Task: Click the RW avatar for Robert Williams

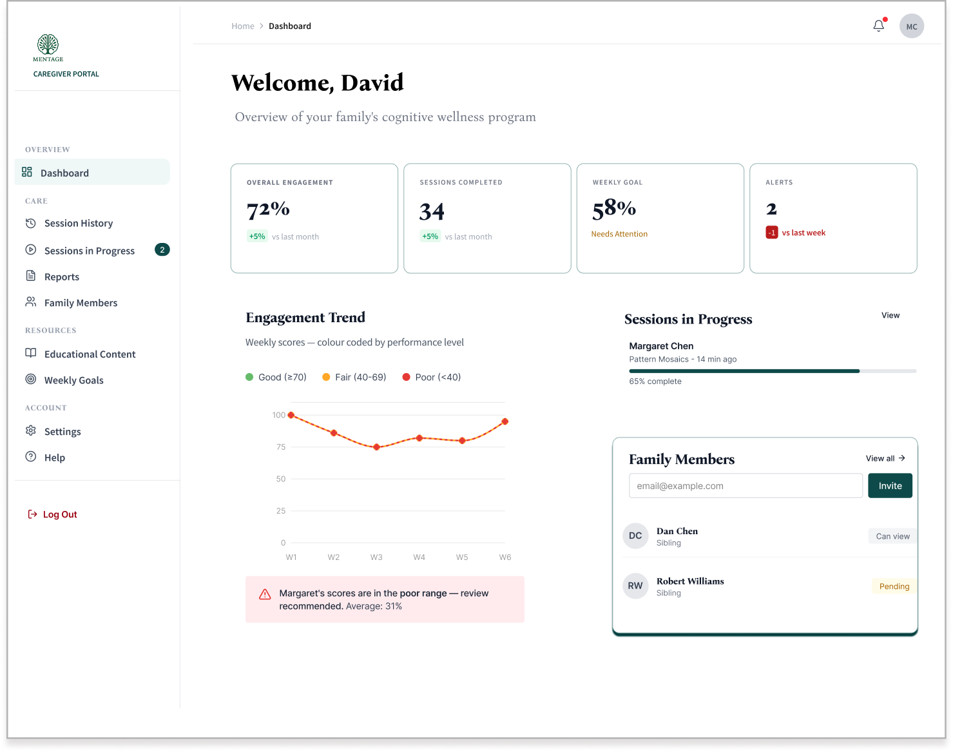Action: coord(635,586)
